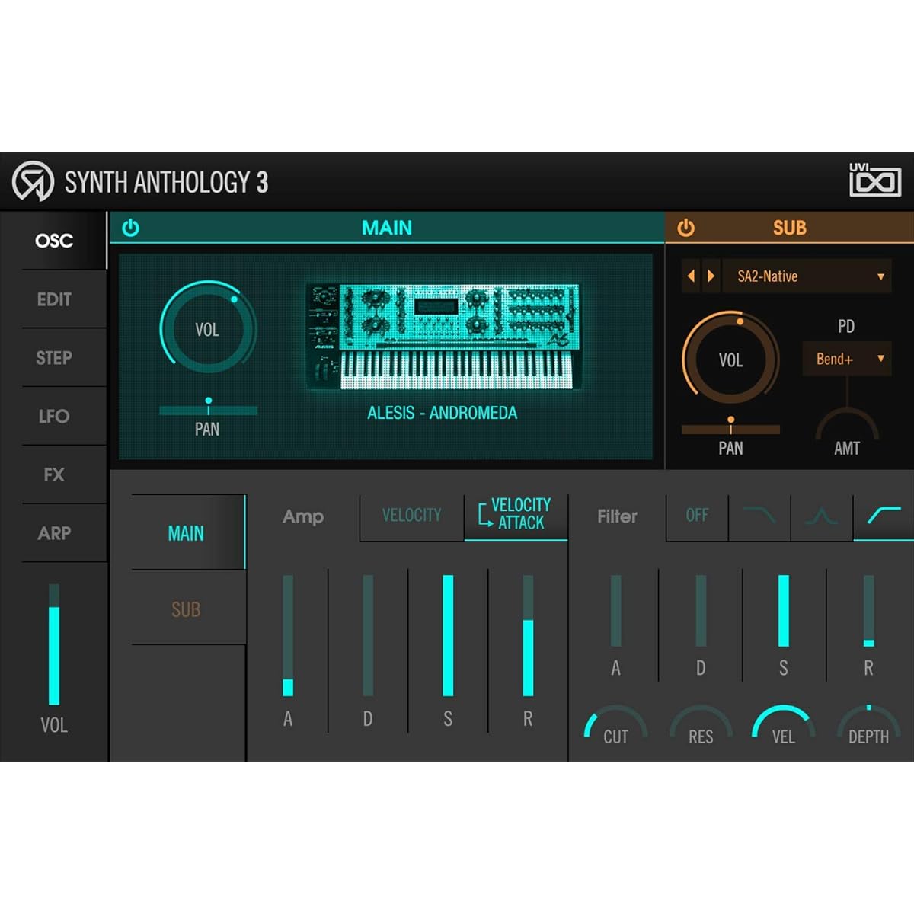Click the MAIN oscillator section header

[x=387, y=228]
